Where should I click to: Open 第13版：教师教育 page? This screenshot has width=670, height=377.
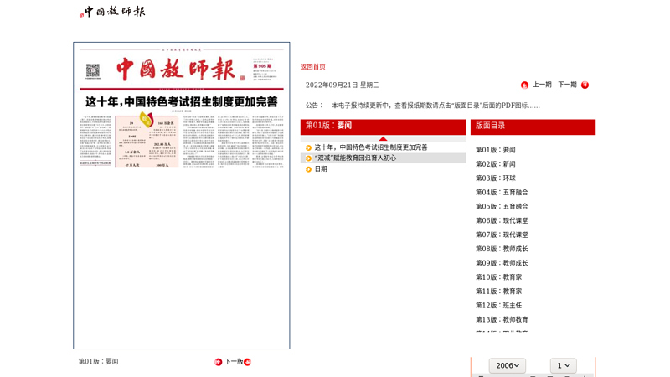[502, 319]
